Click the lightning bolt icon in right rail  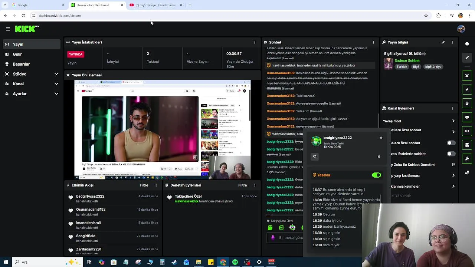[467, 89]
